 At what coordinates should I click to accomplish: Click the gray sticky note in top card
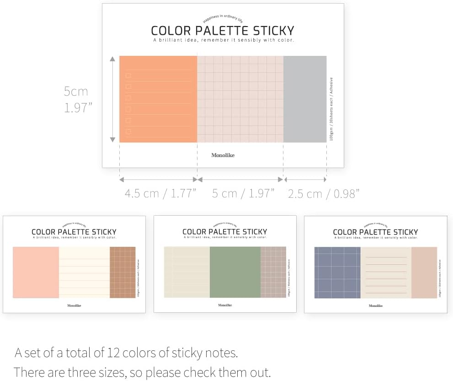[x=305, y=99]
